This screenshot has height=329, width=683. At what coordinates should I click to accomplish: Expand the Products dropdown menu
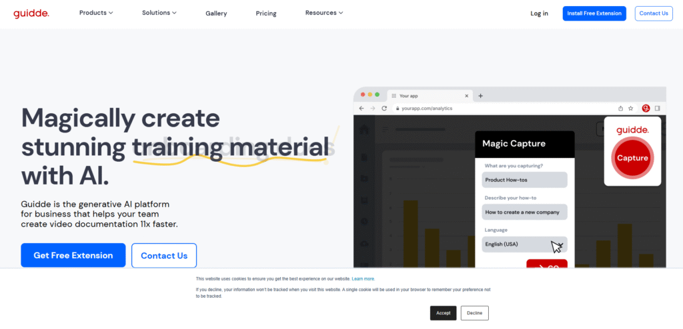tap(96, 13)
